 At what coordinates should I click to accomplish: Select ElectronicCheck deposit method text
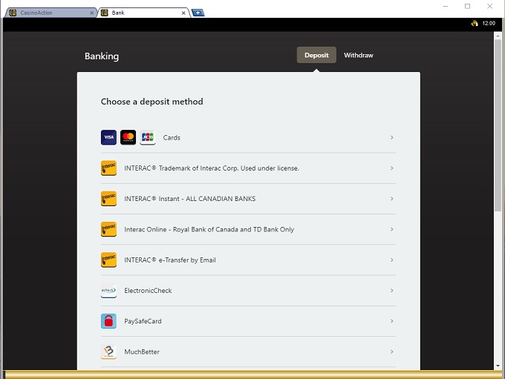point(148,291)
